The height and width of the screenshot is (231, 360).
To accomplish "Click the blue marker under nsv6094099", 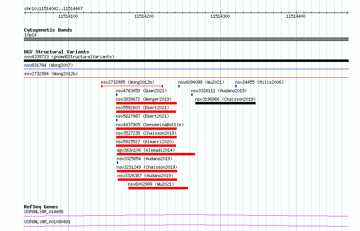I will click(179, 86).
